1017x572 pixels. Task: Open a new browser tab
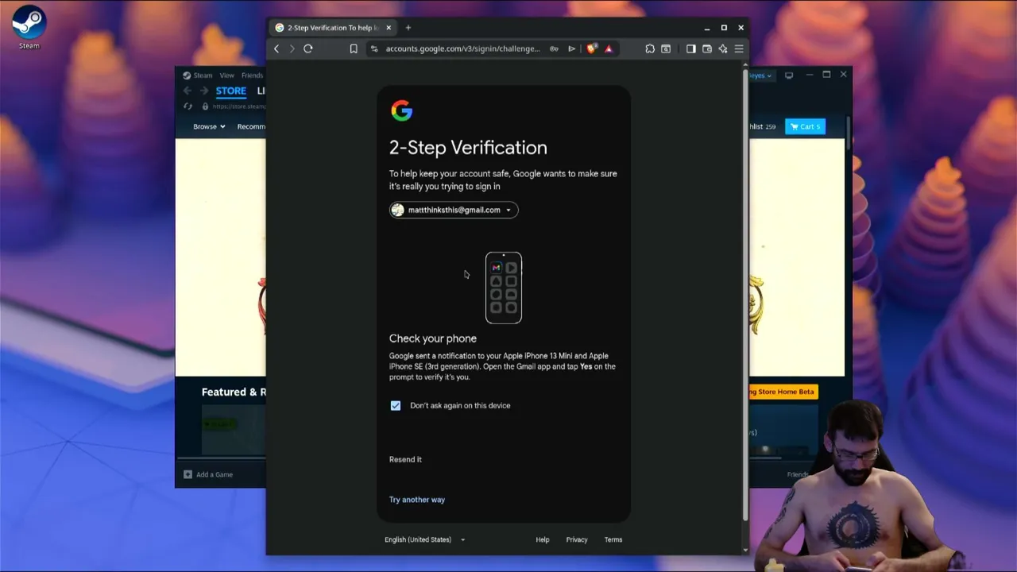click(x=408, y=28)
